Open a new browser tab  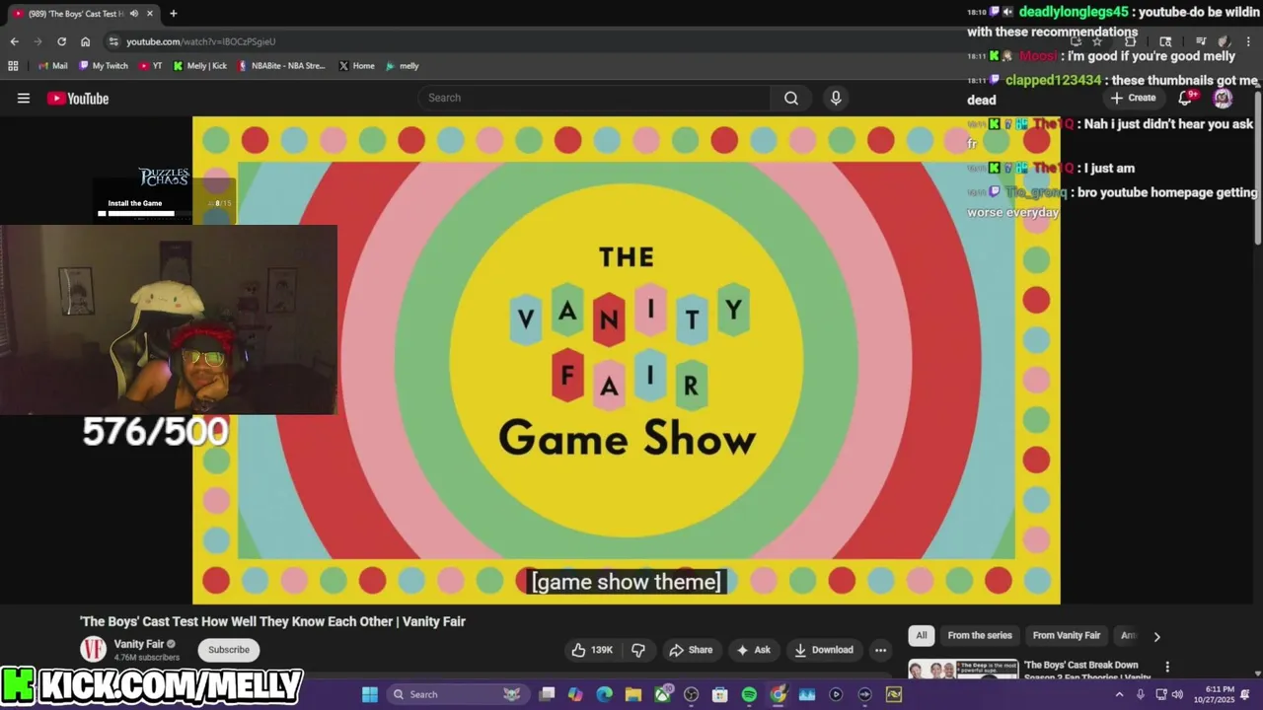coord(174,14)
